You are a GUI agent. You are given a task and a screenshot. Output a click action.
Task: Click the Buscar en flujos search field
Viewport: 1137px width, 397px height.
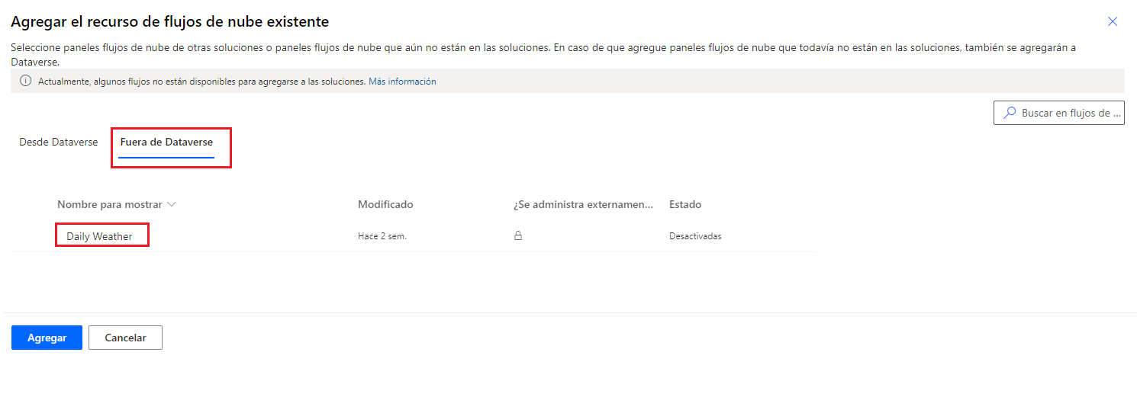[1059, 113]
